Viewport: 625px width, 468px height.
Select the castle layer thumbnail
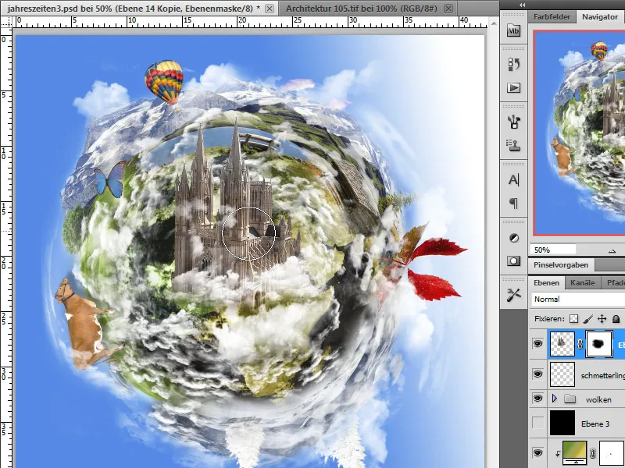[562, 344]
